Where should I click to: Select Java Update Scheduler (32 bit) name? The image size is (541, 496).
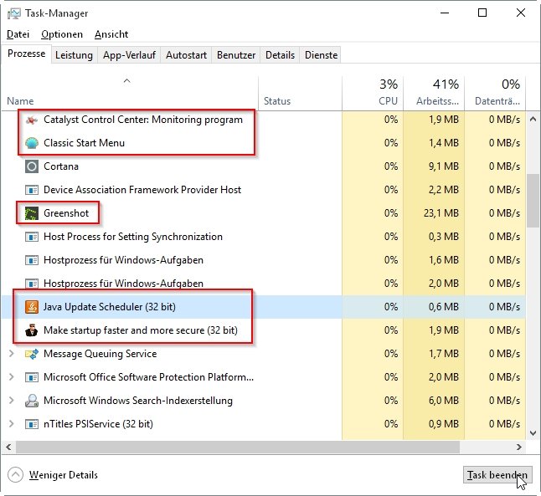110,307
